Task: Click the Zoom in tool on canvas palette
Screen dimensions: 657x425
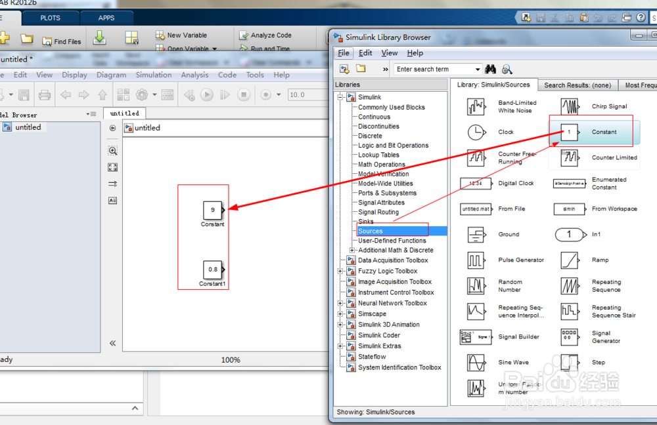Action: click(113, 151)
